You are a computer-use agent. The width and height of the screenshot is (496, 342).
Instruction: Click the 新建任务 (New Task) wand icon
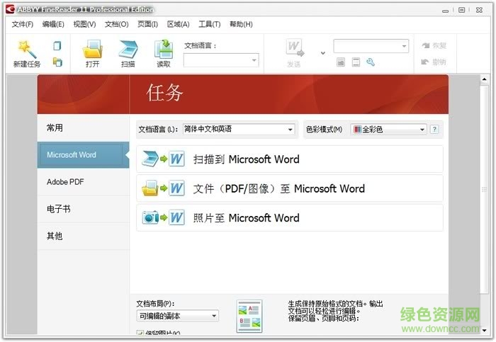click(26, 50)
